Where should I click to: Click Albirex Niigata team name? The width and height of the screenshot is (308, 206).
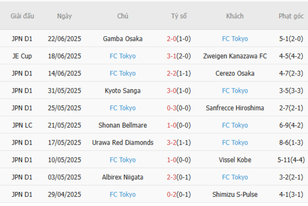point(122,177)
